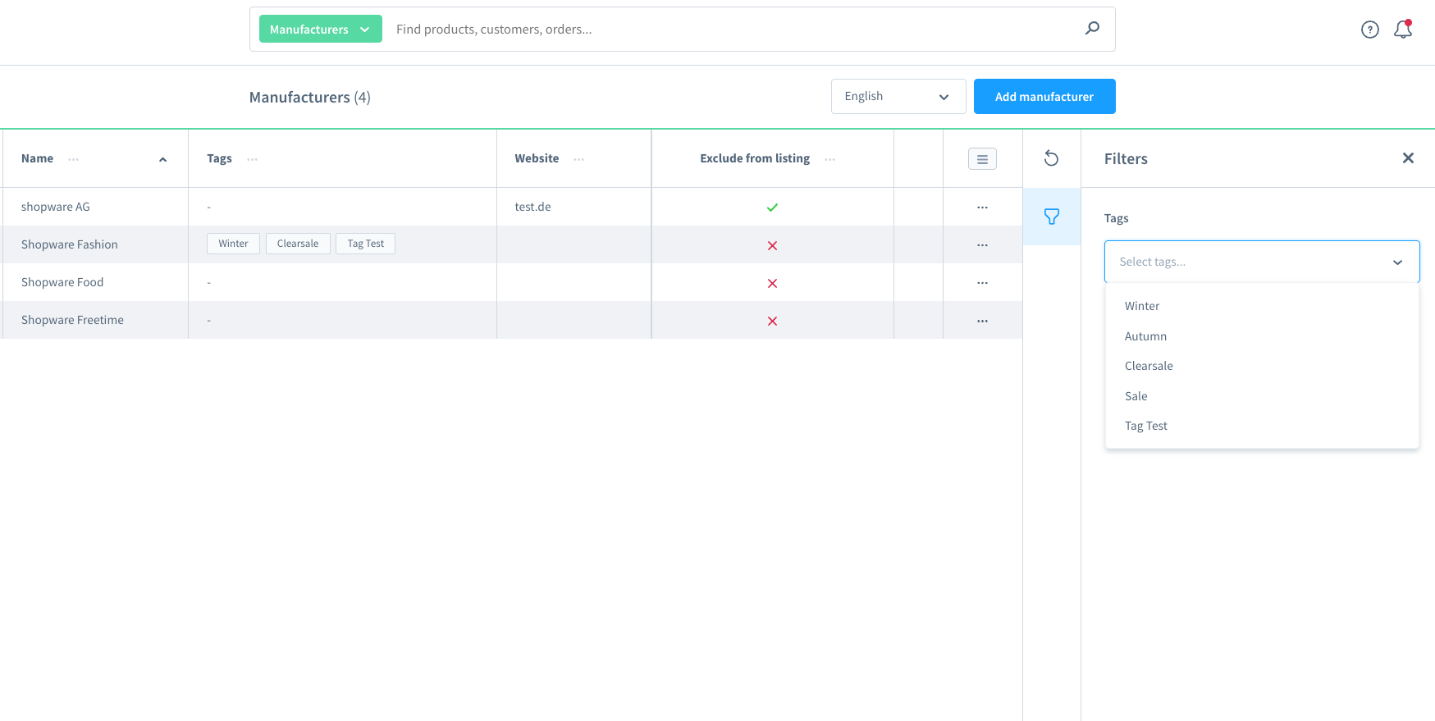Open the Manufacturers search scope dropdown

pyautogui.click(x=320, y=30)
